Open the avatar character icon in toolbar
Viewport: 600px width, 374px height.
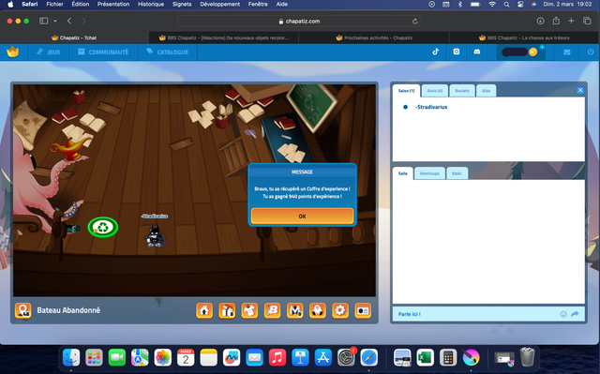click(x=318, y=310)
